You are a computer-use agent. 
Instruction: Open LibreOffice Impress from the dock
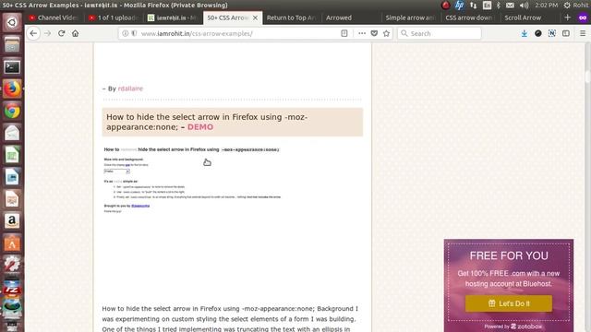(x=12, y=199)
